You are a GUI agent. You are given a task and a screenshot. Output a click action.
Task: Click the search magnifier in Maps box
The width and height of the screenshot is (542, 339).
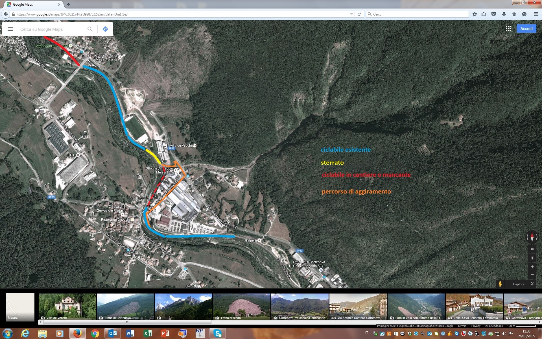[x=90, y=29]
